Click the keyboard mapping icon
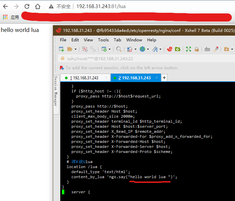This screenshot has height=201, width=235. 207,49
